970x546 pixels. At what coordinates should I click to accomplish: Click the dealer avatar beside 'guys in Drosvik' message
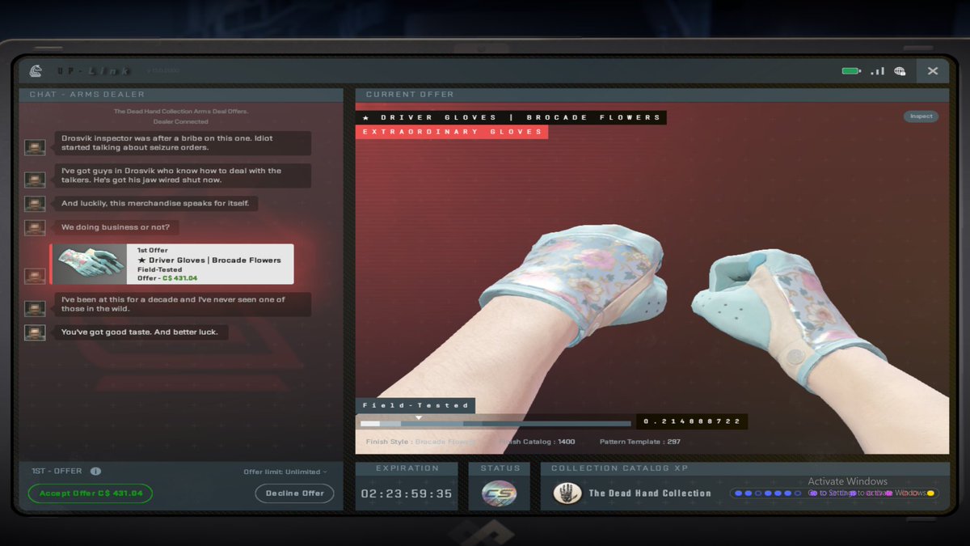pyautogui.click(x=35, y=180)
